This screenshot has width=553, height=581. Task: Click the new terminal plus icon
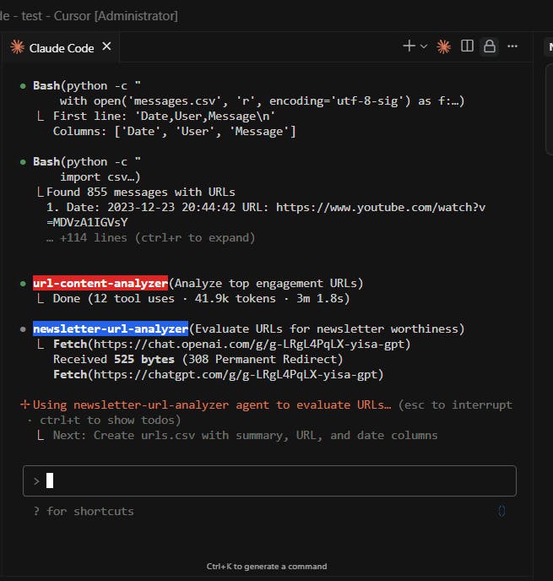tap(409, 46)
